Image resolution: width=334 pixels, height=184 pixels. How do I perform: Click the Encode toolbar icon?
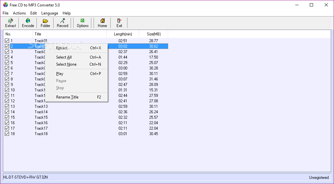coord(28,23)
